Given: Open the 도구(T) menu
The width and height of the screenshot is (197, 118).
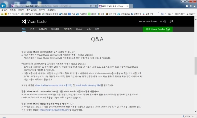Looking at the screenshot, I should click(x=42, y=10).
